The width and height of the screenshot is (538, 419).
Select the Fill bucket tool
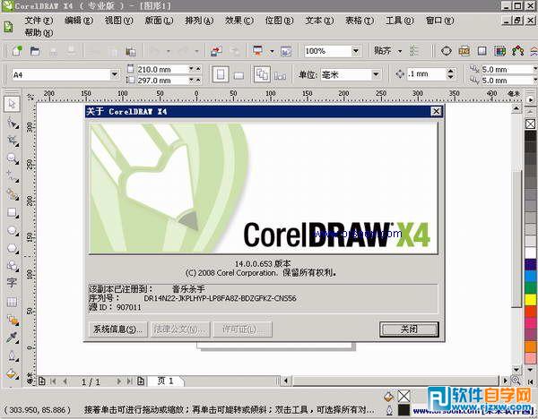coord(13,373)
